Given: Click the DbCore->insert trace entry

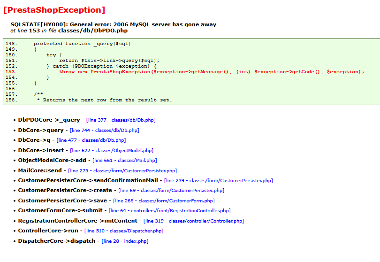Looking at the screenshot, I should coord(41,150).
